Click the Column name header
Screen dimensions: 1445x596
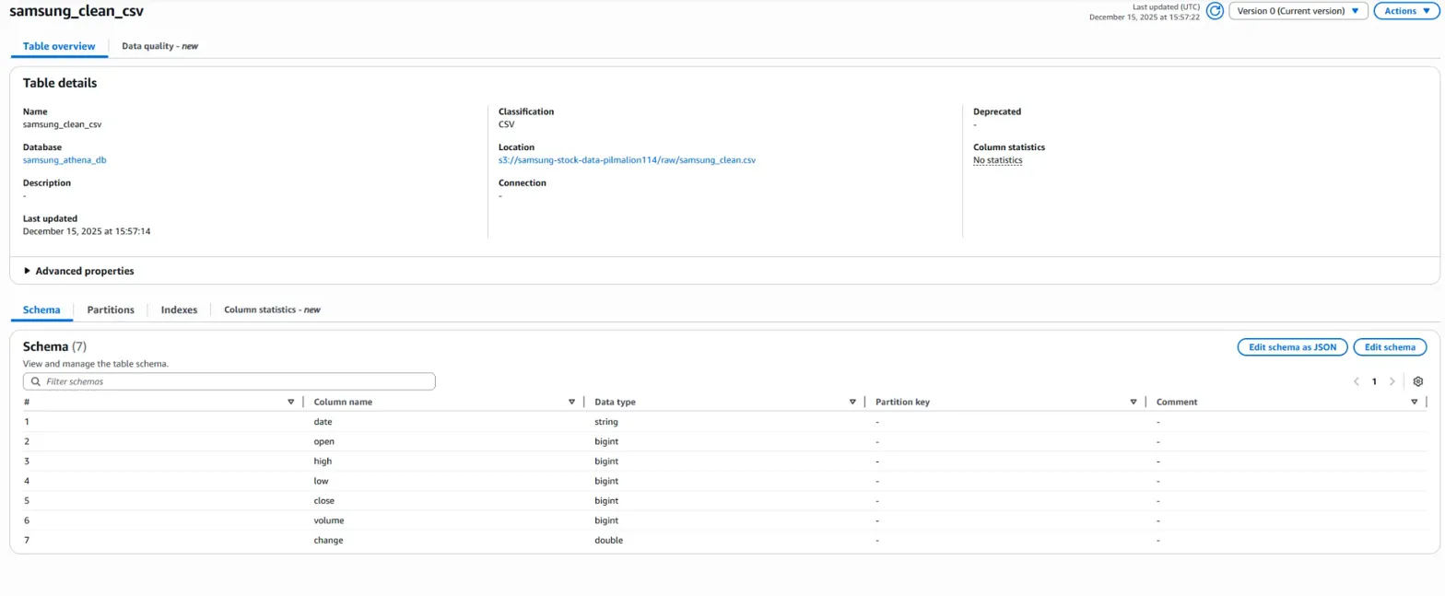(x=343, y=402)
